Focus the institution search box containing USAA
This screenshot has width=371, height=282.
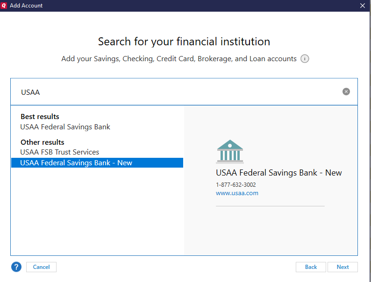click(184, 92)
